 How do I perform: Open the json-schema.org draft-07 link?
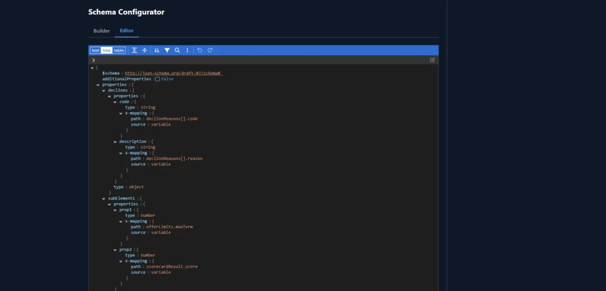[173, 73]
